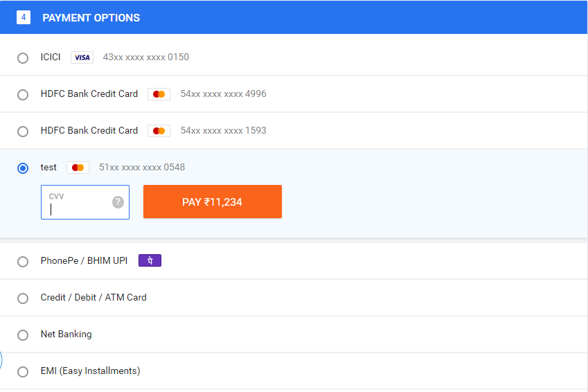Select HDFC card ending 1593 radio button
588x392 pixels.
[23, 132]
